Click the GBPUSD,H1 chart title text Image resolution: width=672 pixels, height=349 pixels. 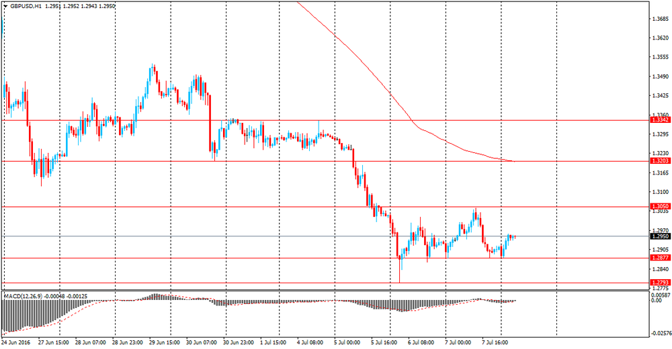tap(26, 7)
